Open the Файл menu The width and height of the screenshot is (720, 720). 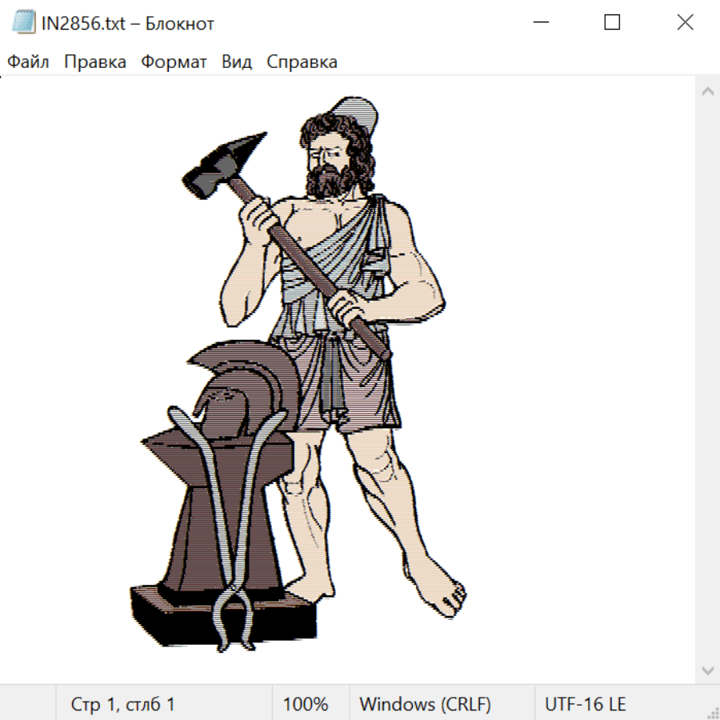point(28,62)
